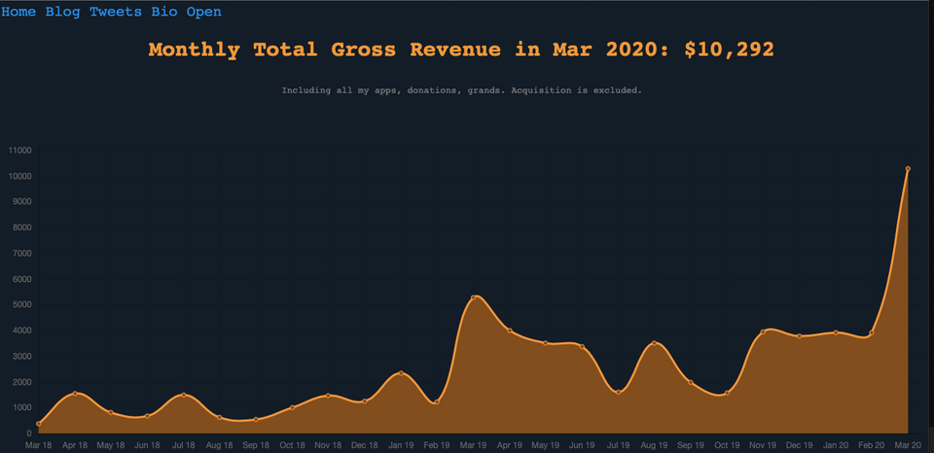Open the 'Open' navigation link
The image size is (934, 453).
click(203, 12)
